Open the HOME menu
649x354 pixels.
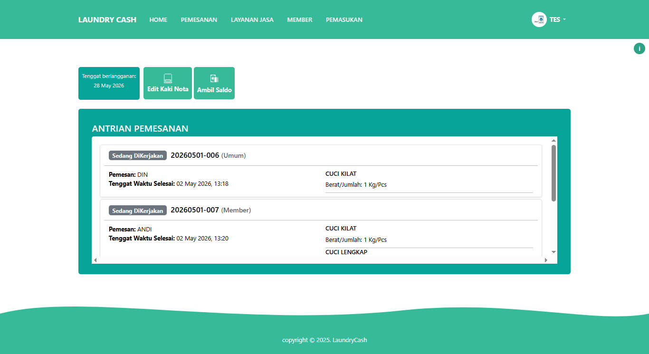click(x=158, y=19)
